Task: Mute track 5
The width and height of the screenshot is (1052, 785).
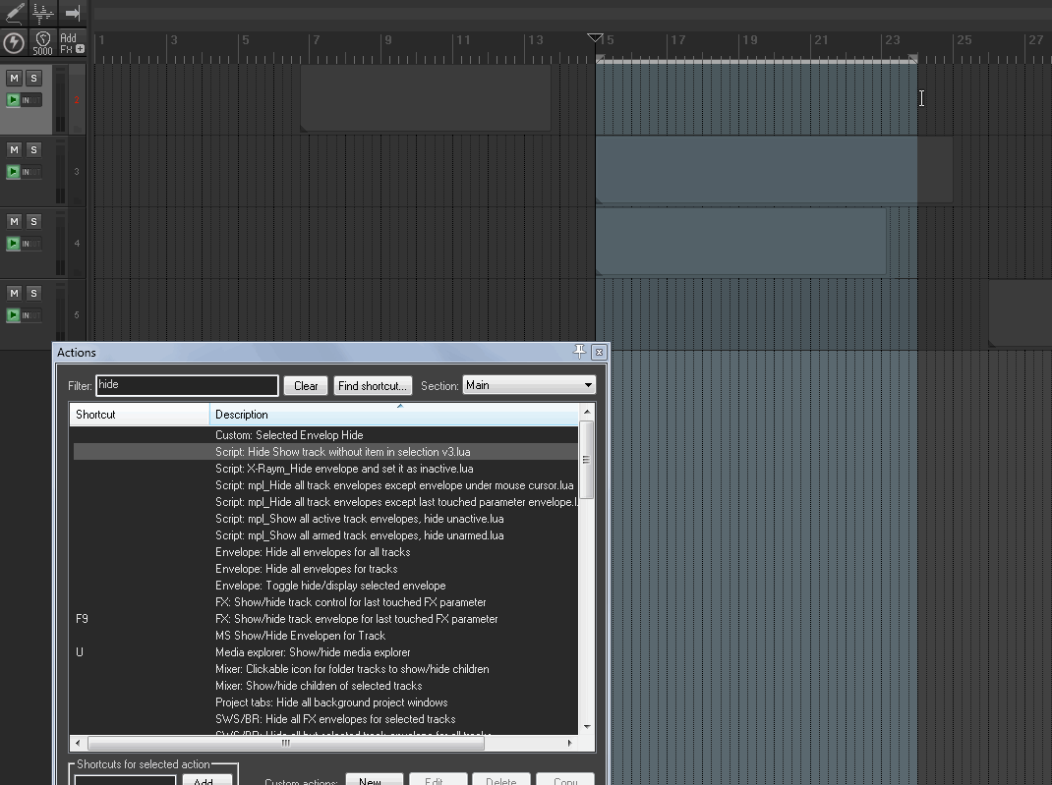Action: (14, 293)
